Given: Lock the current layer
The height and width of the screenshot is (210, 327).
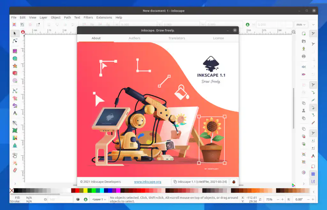Looking at the screenshot, I should pyautogui.click(x=86, y=199).
